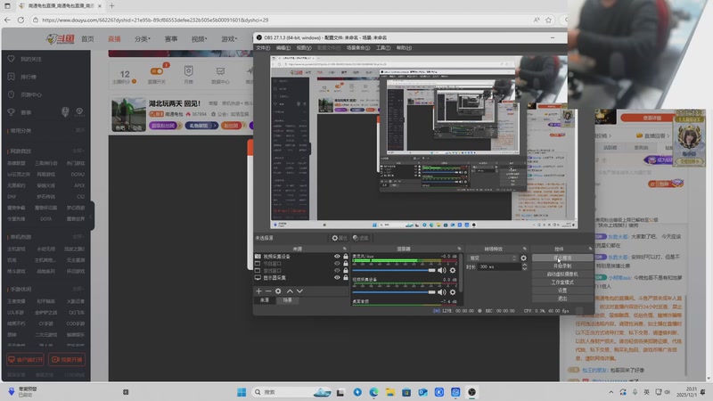Open the 场景集合 menu in OBS

pyautogui.click(x=358, y=48)
